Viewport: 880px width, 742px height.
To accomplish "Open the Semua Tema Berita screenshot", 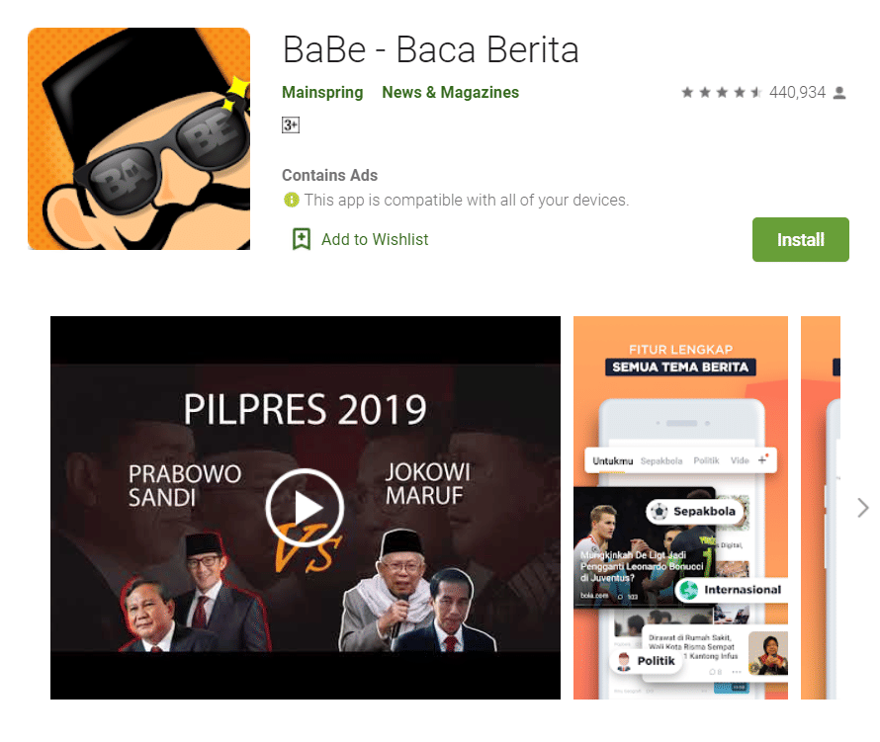I will pyautogui.click(x=680, y=508).
